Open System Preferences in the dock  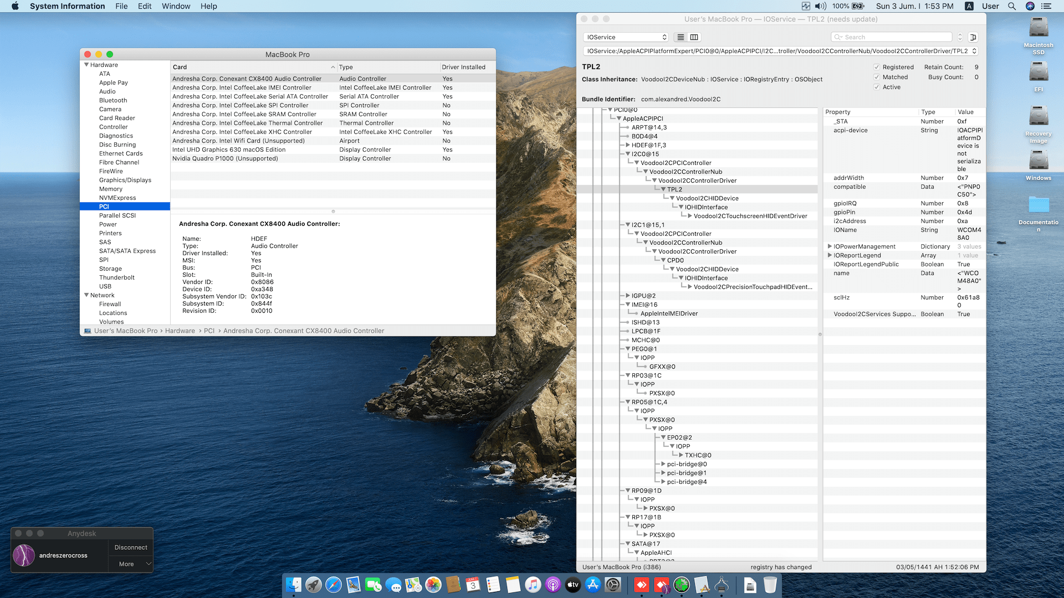[x=613, y=585]
